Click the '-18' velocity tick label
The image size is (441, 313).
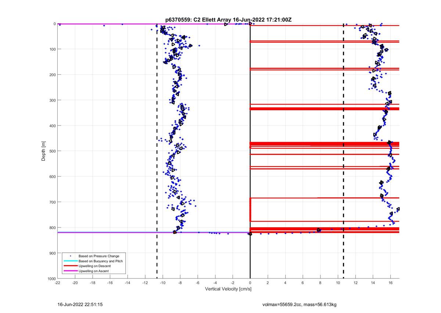93,283
